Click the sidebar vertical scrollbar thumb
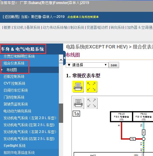This screenshot has height=156, width=153. (x=61, y=113)
